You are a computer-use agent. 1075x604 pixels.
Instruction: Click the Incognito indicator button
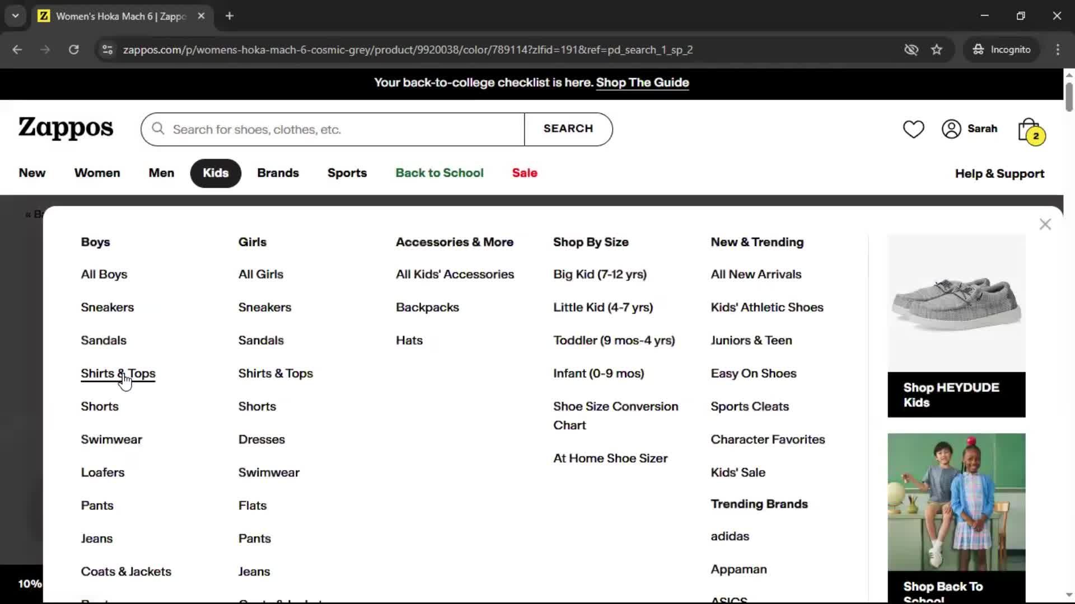(x=1002, y=50)
